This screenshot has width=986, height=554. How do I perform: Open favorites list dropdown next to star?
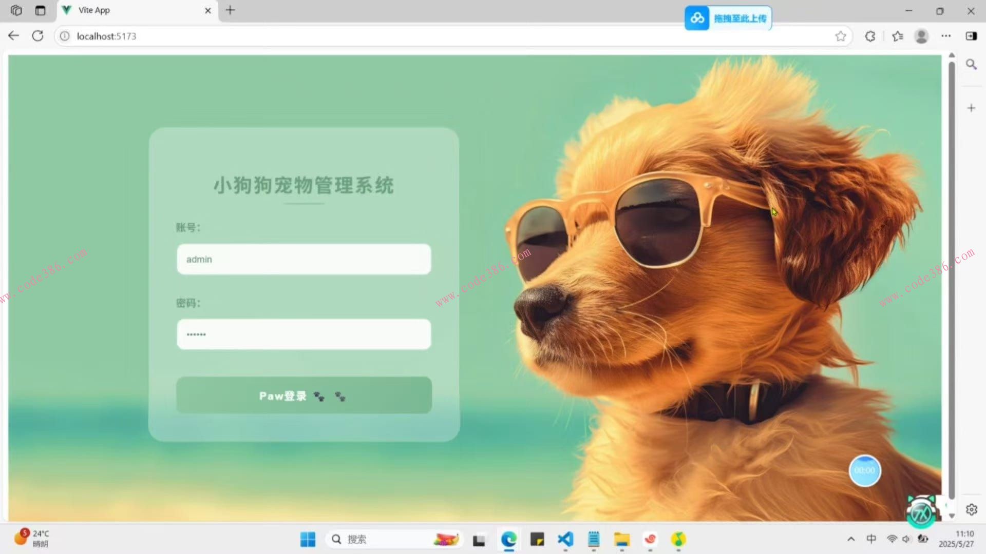[897, 36]
